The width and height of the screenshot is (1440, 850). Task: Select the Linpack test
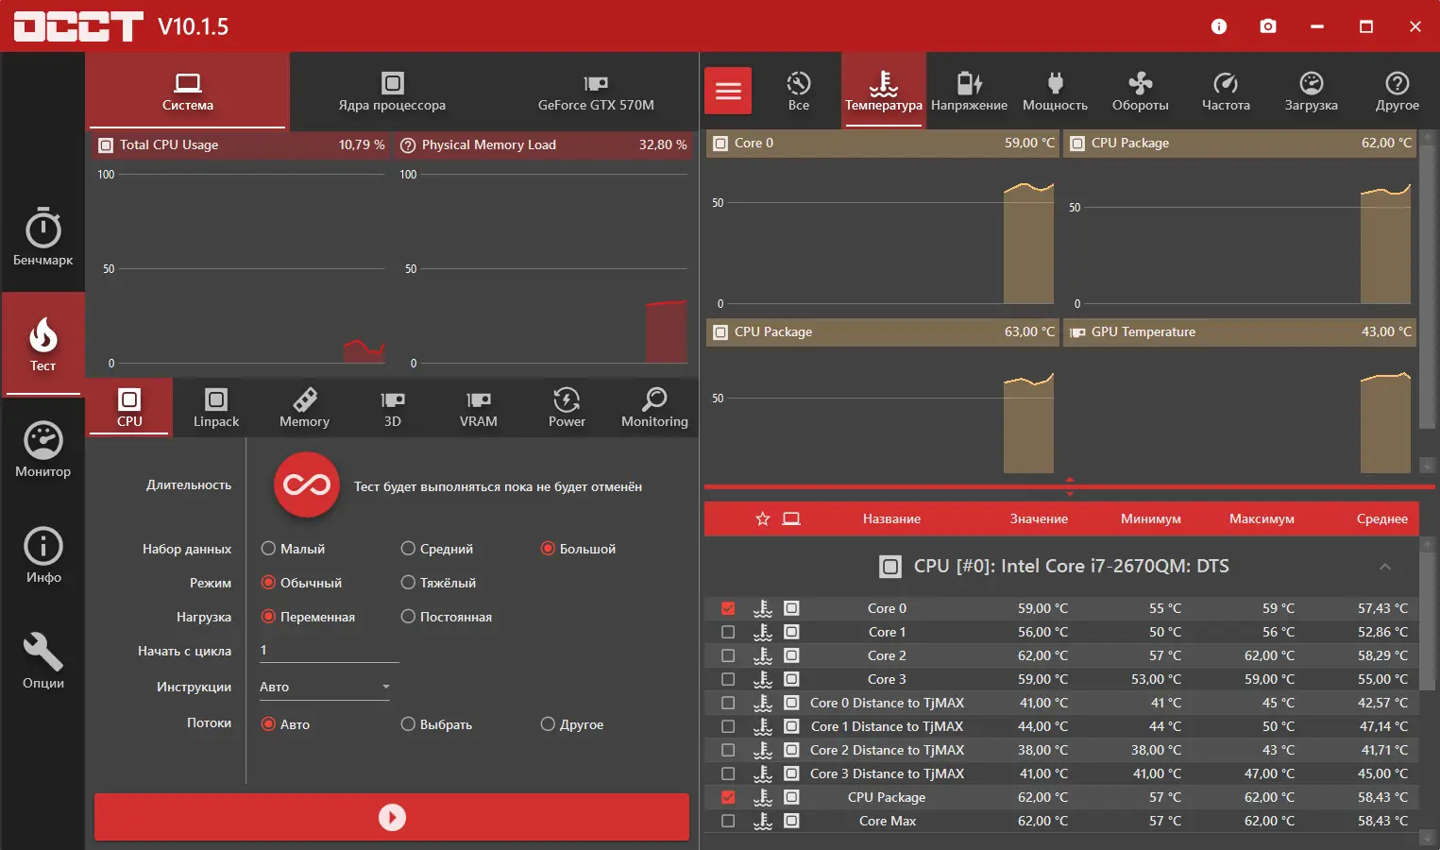point(216,407)
